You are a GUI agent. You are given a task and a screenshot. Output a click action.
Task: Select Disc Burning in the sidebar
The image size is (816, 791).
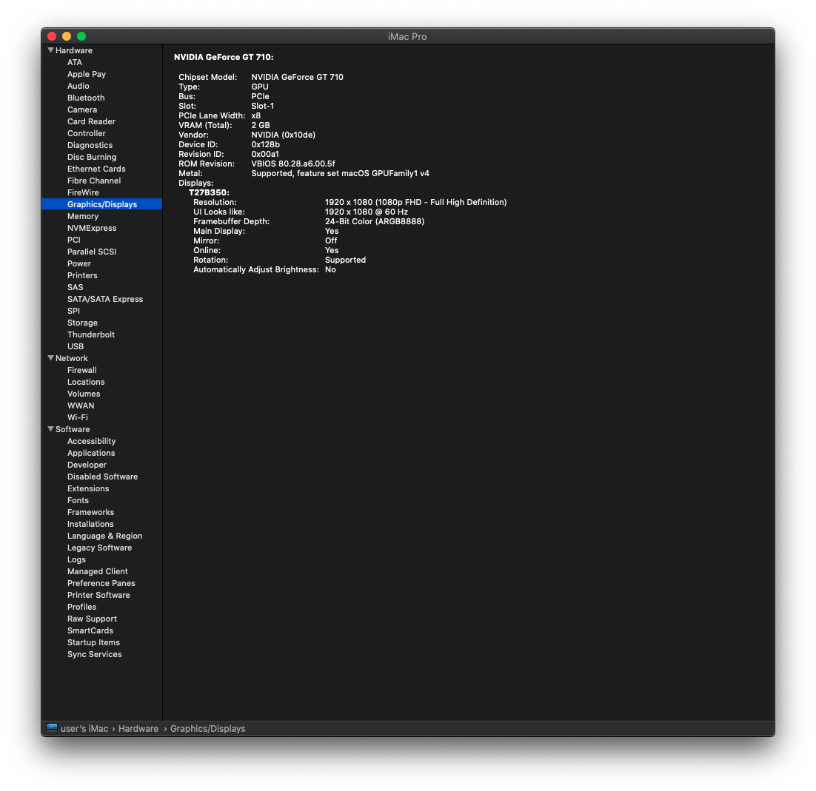tap(92, 157)
